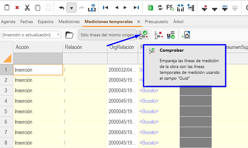Click the Excel export icon
This screenshot has width=248, height=148.
[150, 7]
